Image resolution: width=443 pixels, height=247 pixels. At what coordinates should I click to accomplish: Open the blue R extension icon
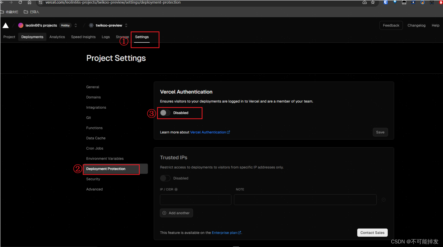413,2
